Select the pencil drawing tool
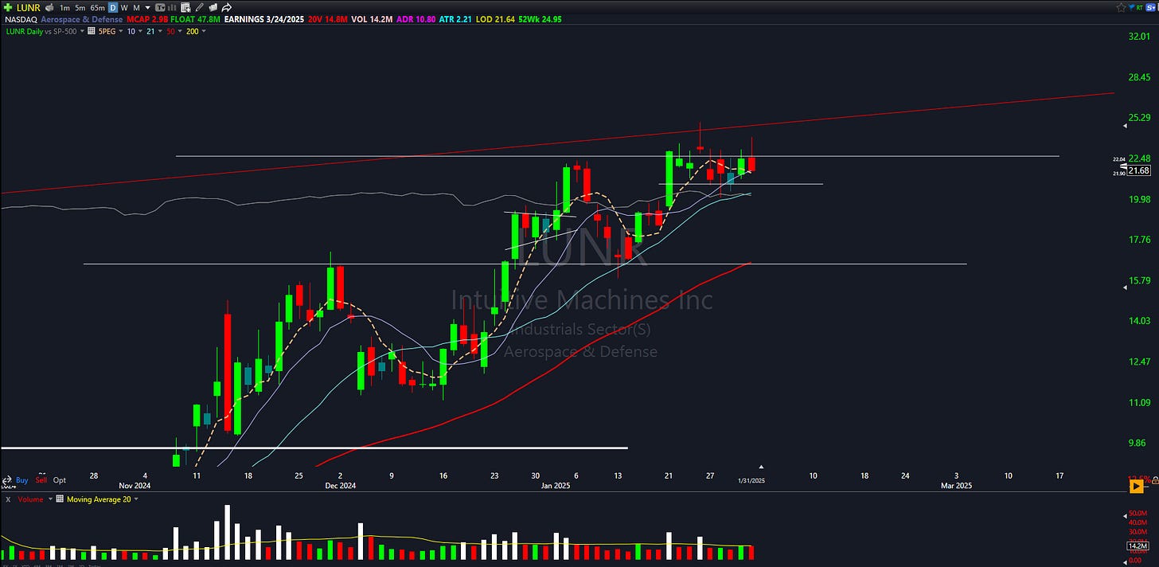The image size is (1159, 567). [200, 7]
